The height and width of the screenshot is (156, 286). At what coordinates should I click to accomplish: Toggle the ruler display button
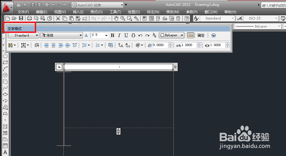[191, 35]
